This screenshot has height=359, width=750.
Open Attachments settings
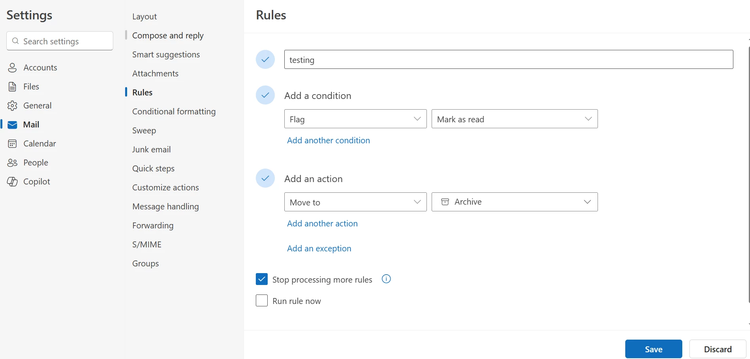click(x=155, y=74)
